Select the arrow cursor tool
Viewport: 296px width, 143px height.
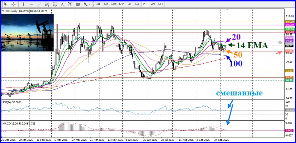pyautogui.click(x=5, y=4)
